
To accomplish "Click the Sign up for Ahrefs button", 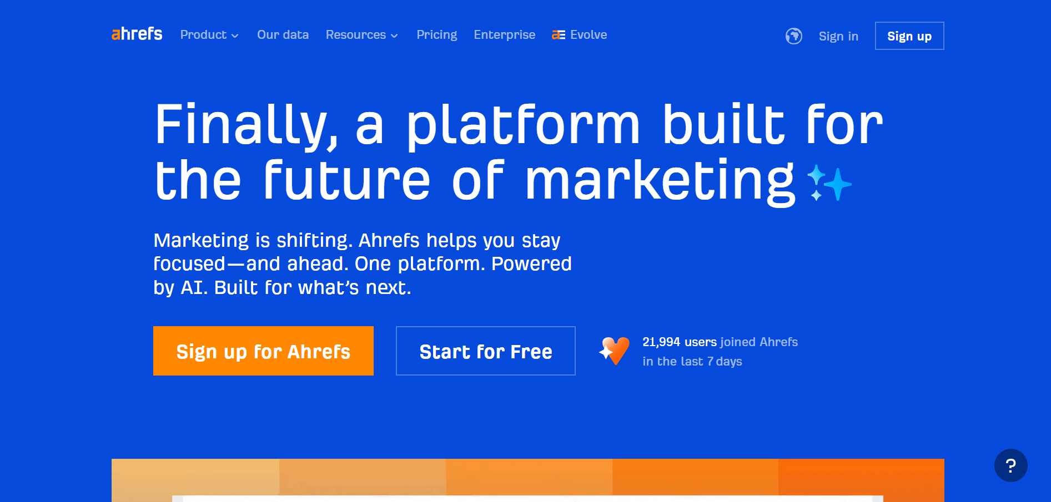I will pos(263,351).
